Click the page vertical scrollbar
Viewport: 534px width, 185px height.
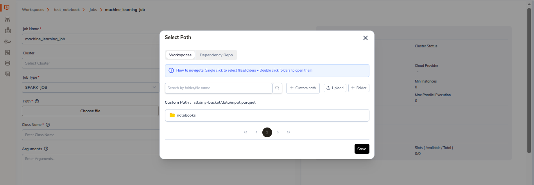[529, 80]
